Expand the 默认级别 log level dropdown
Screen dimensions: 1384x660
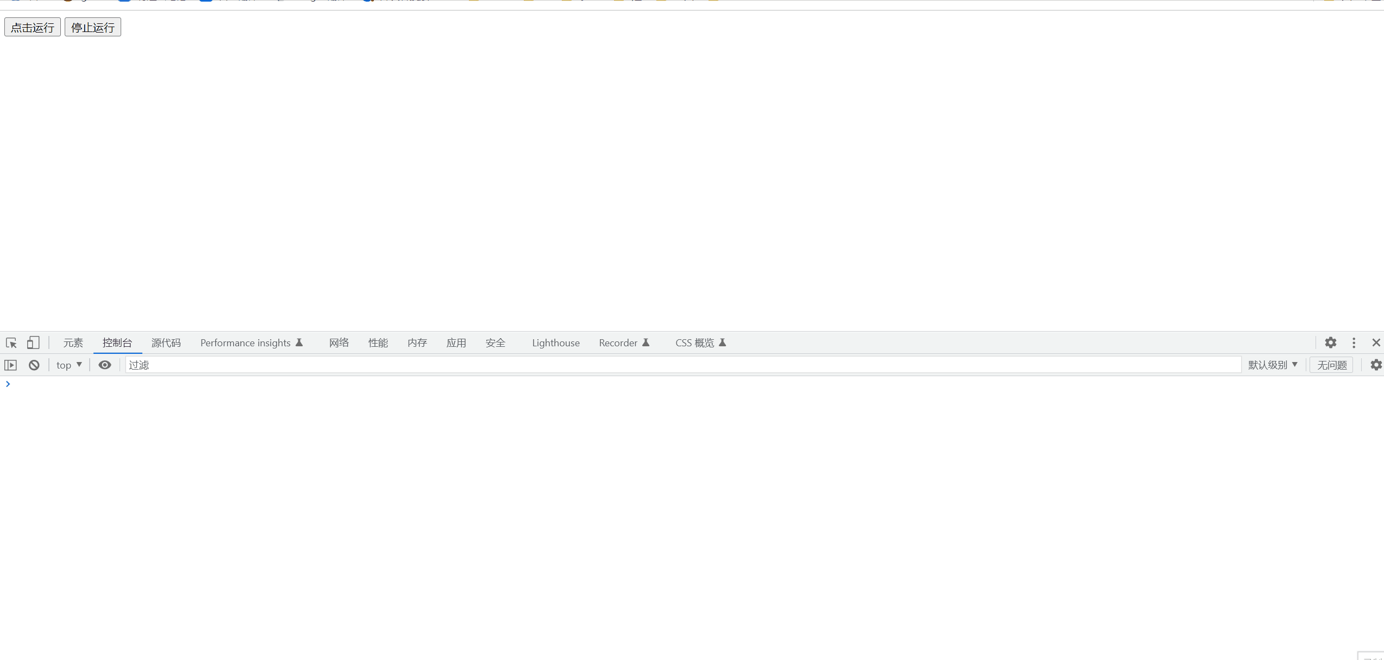click(x=1273, y=365)
